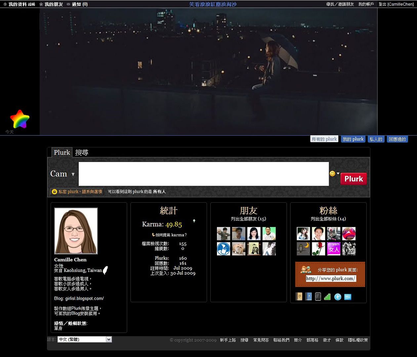Screen dimensions: 417x357
Task: Expand 私密 plurk、語系與選項 options
Action: point(77,191)
